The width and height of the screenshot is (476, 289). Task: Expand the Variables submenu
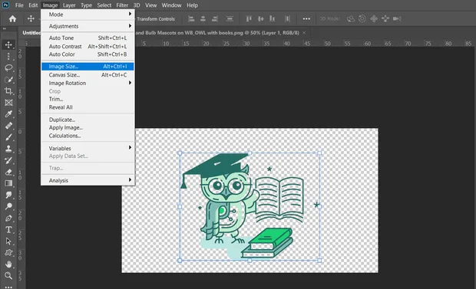click(x=88, y=148)
